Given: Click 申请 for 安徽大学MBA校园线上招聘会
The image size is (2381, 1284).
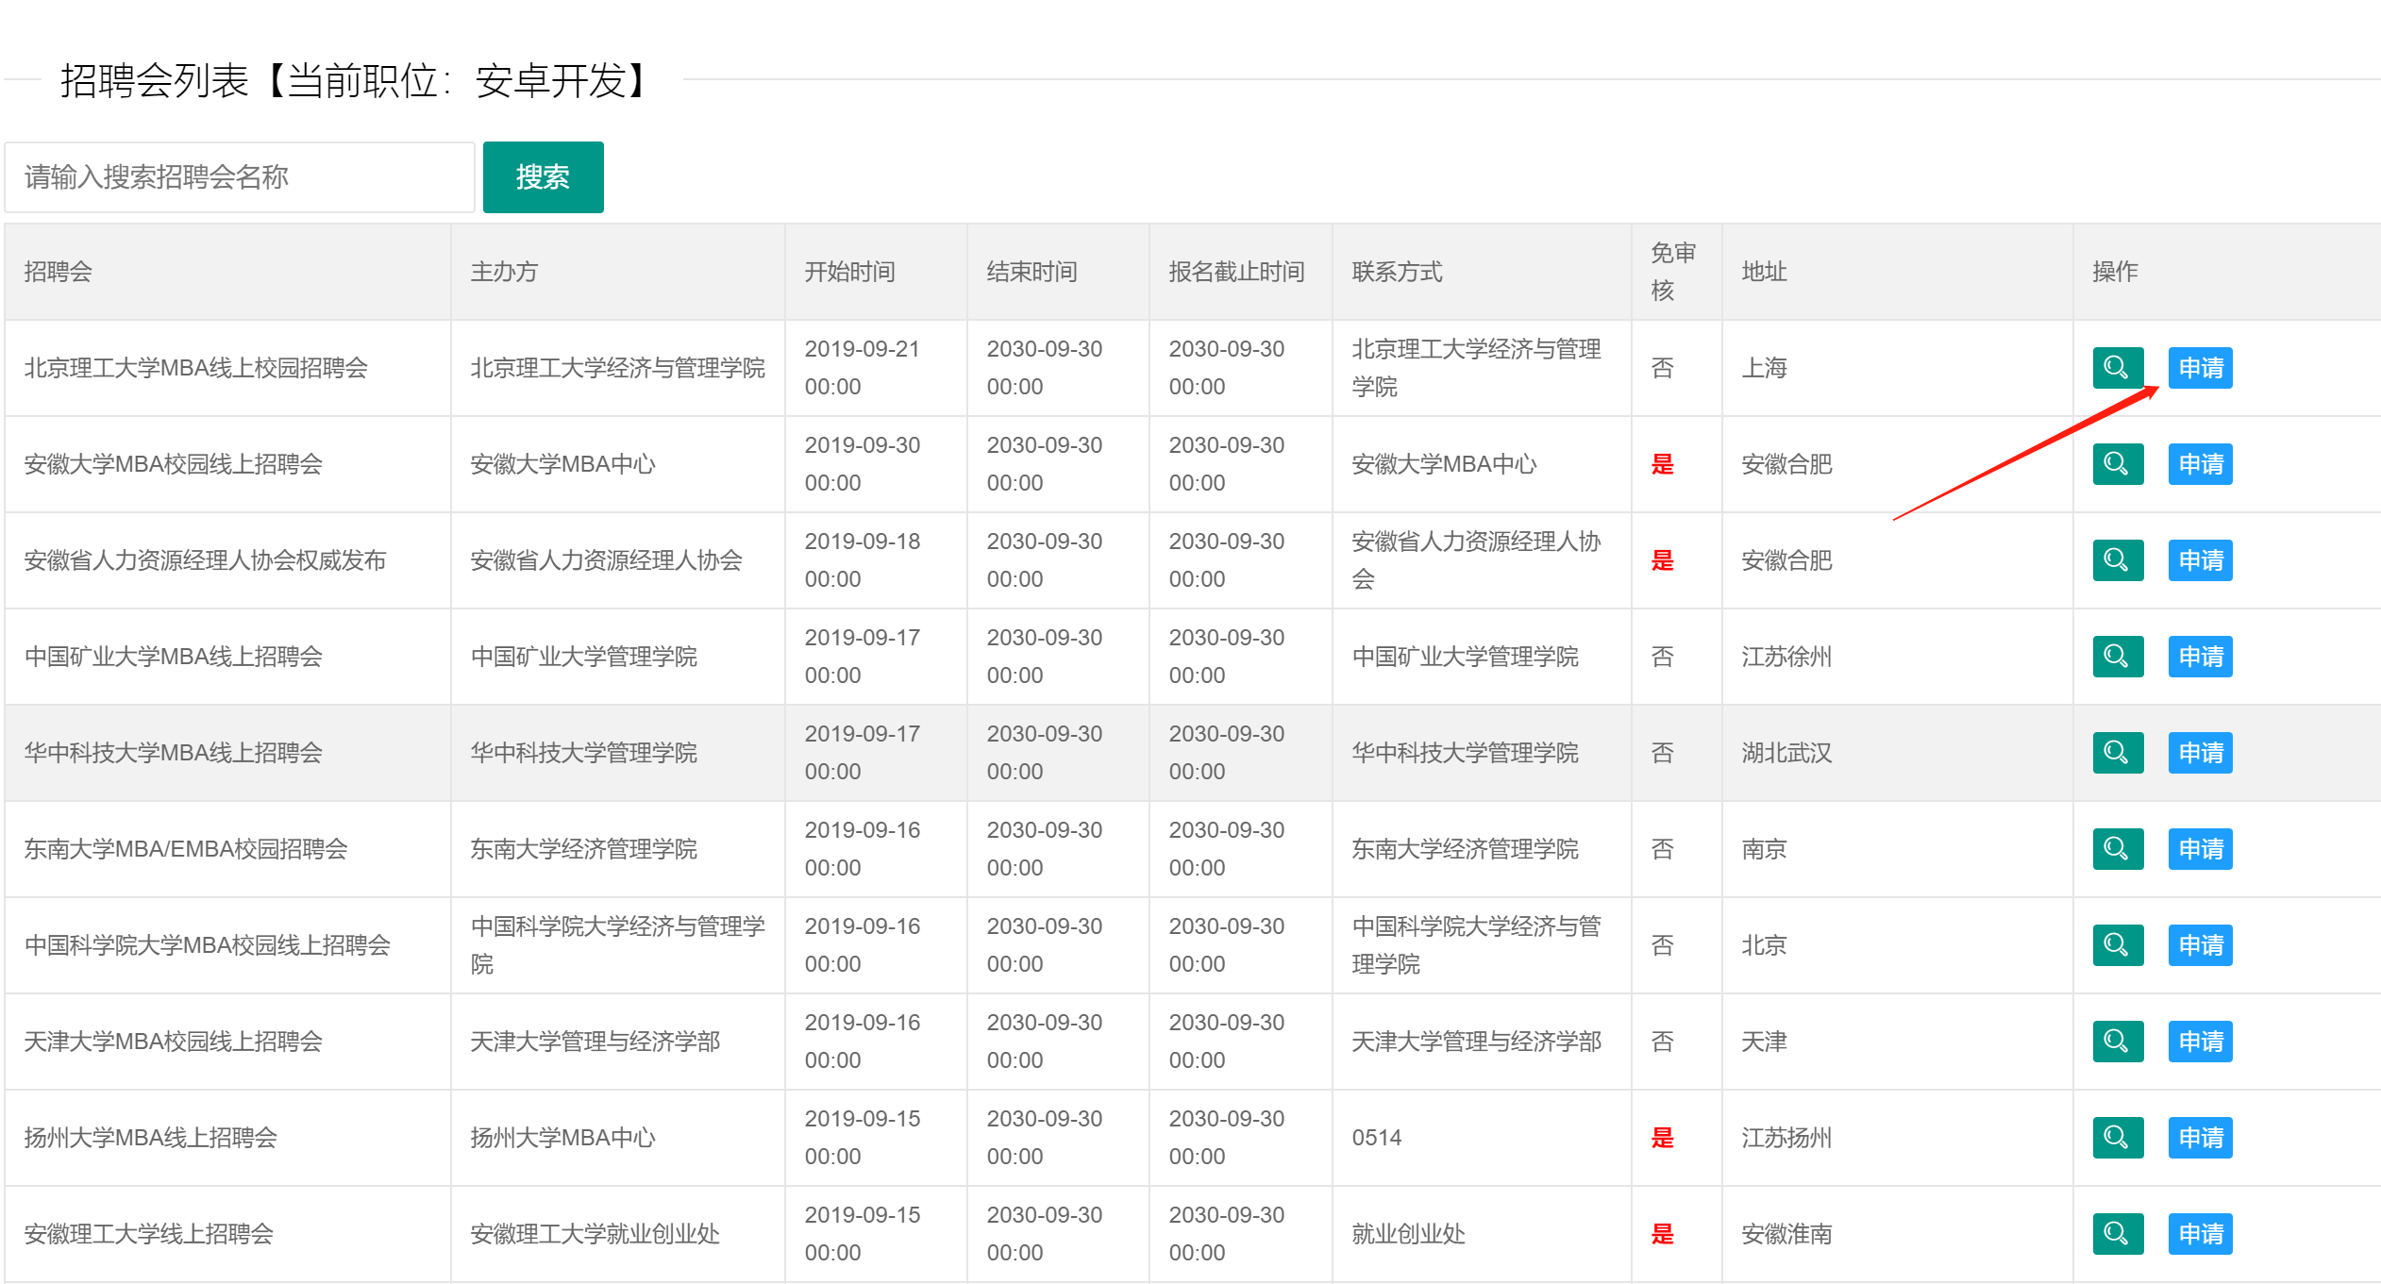Looking at the screenshot, I should (x=2201, y=464).
